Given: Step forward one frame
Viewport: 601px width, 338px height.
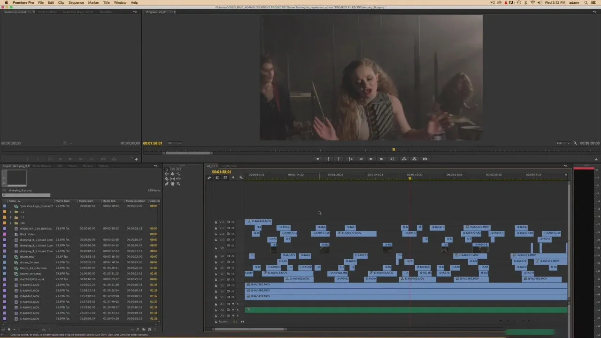Looking at the screenshot, I should pyautogui.click(x=381, y=159).
